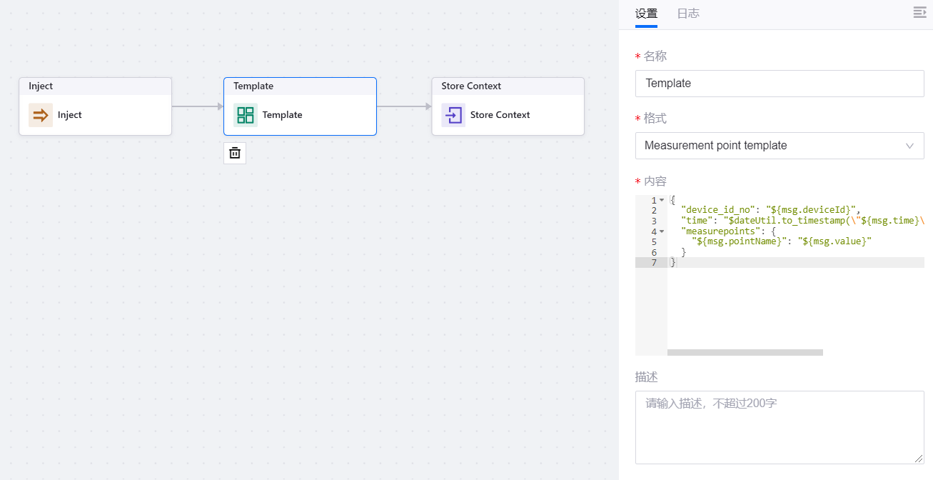Select the Template node title header
This screenshot has height=480, width=933.
click(x=300, y=86)
